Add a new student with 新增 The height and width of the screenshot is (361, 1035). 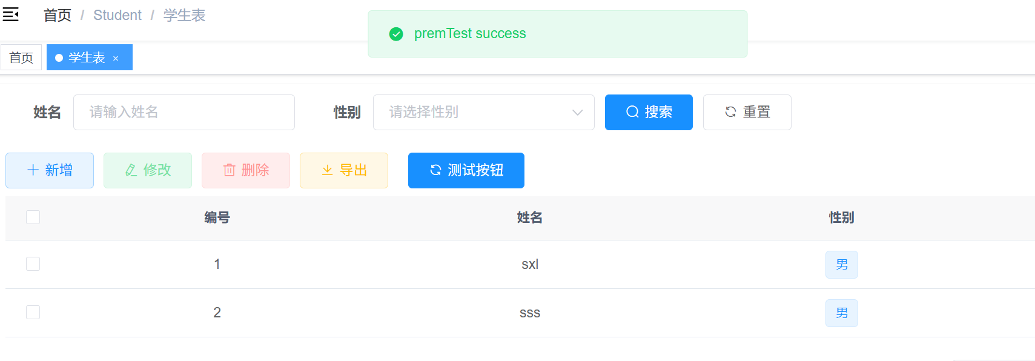50,170
